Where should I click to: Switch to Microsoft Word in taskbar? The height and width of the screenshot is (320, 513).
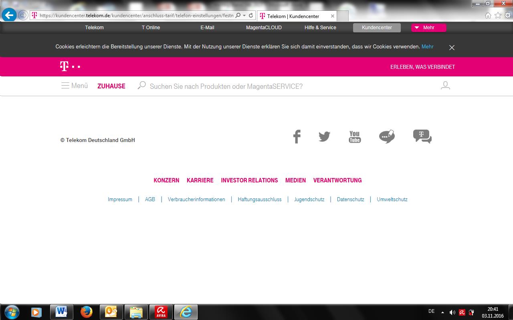click(x=61, y=312)
